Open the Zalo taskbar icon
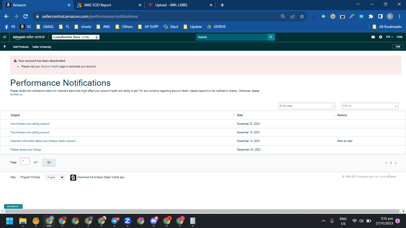 (128, 221)
